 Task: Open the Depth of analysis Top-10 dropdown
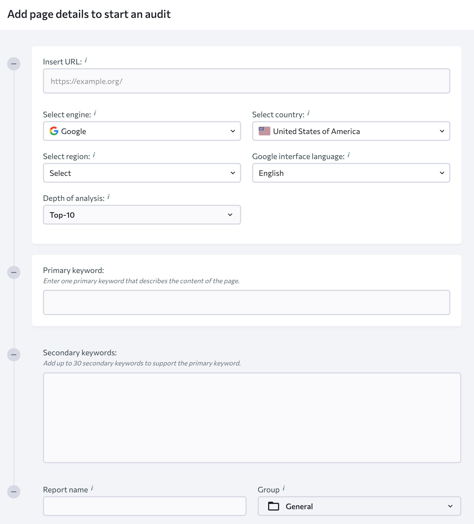click(x=142, y=215)
